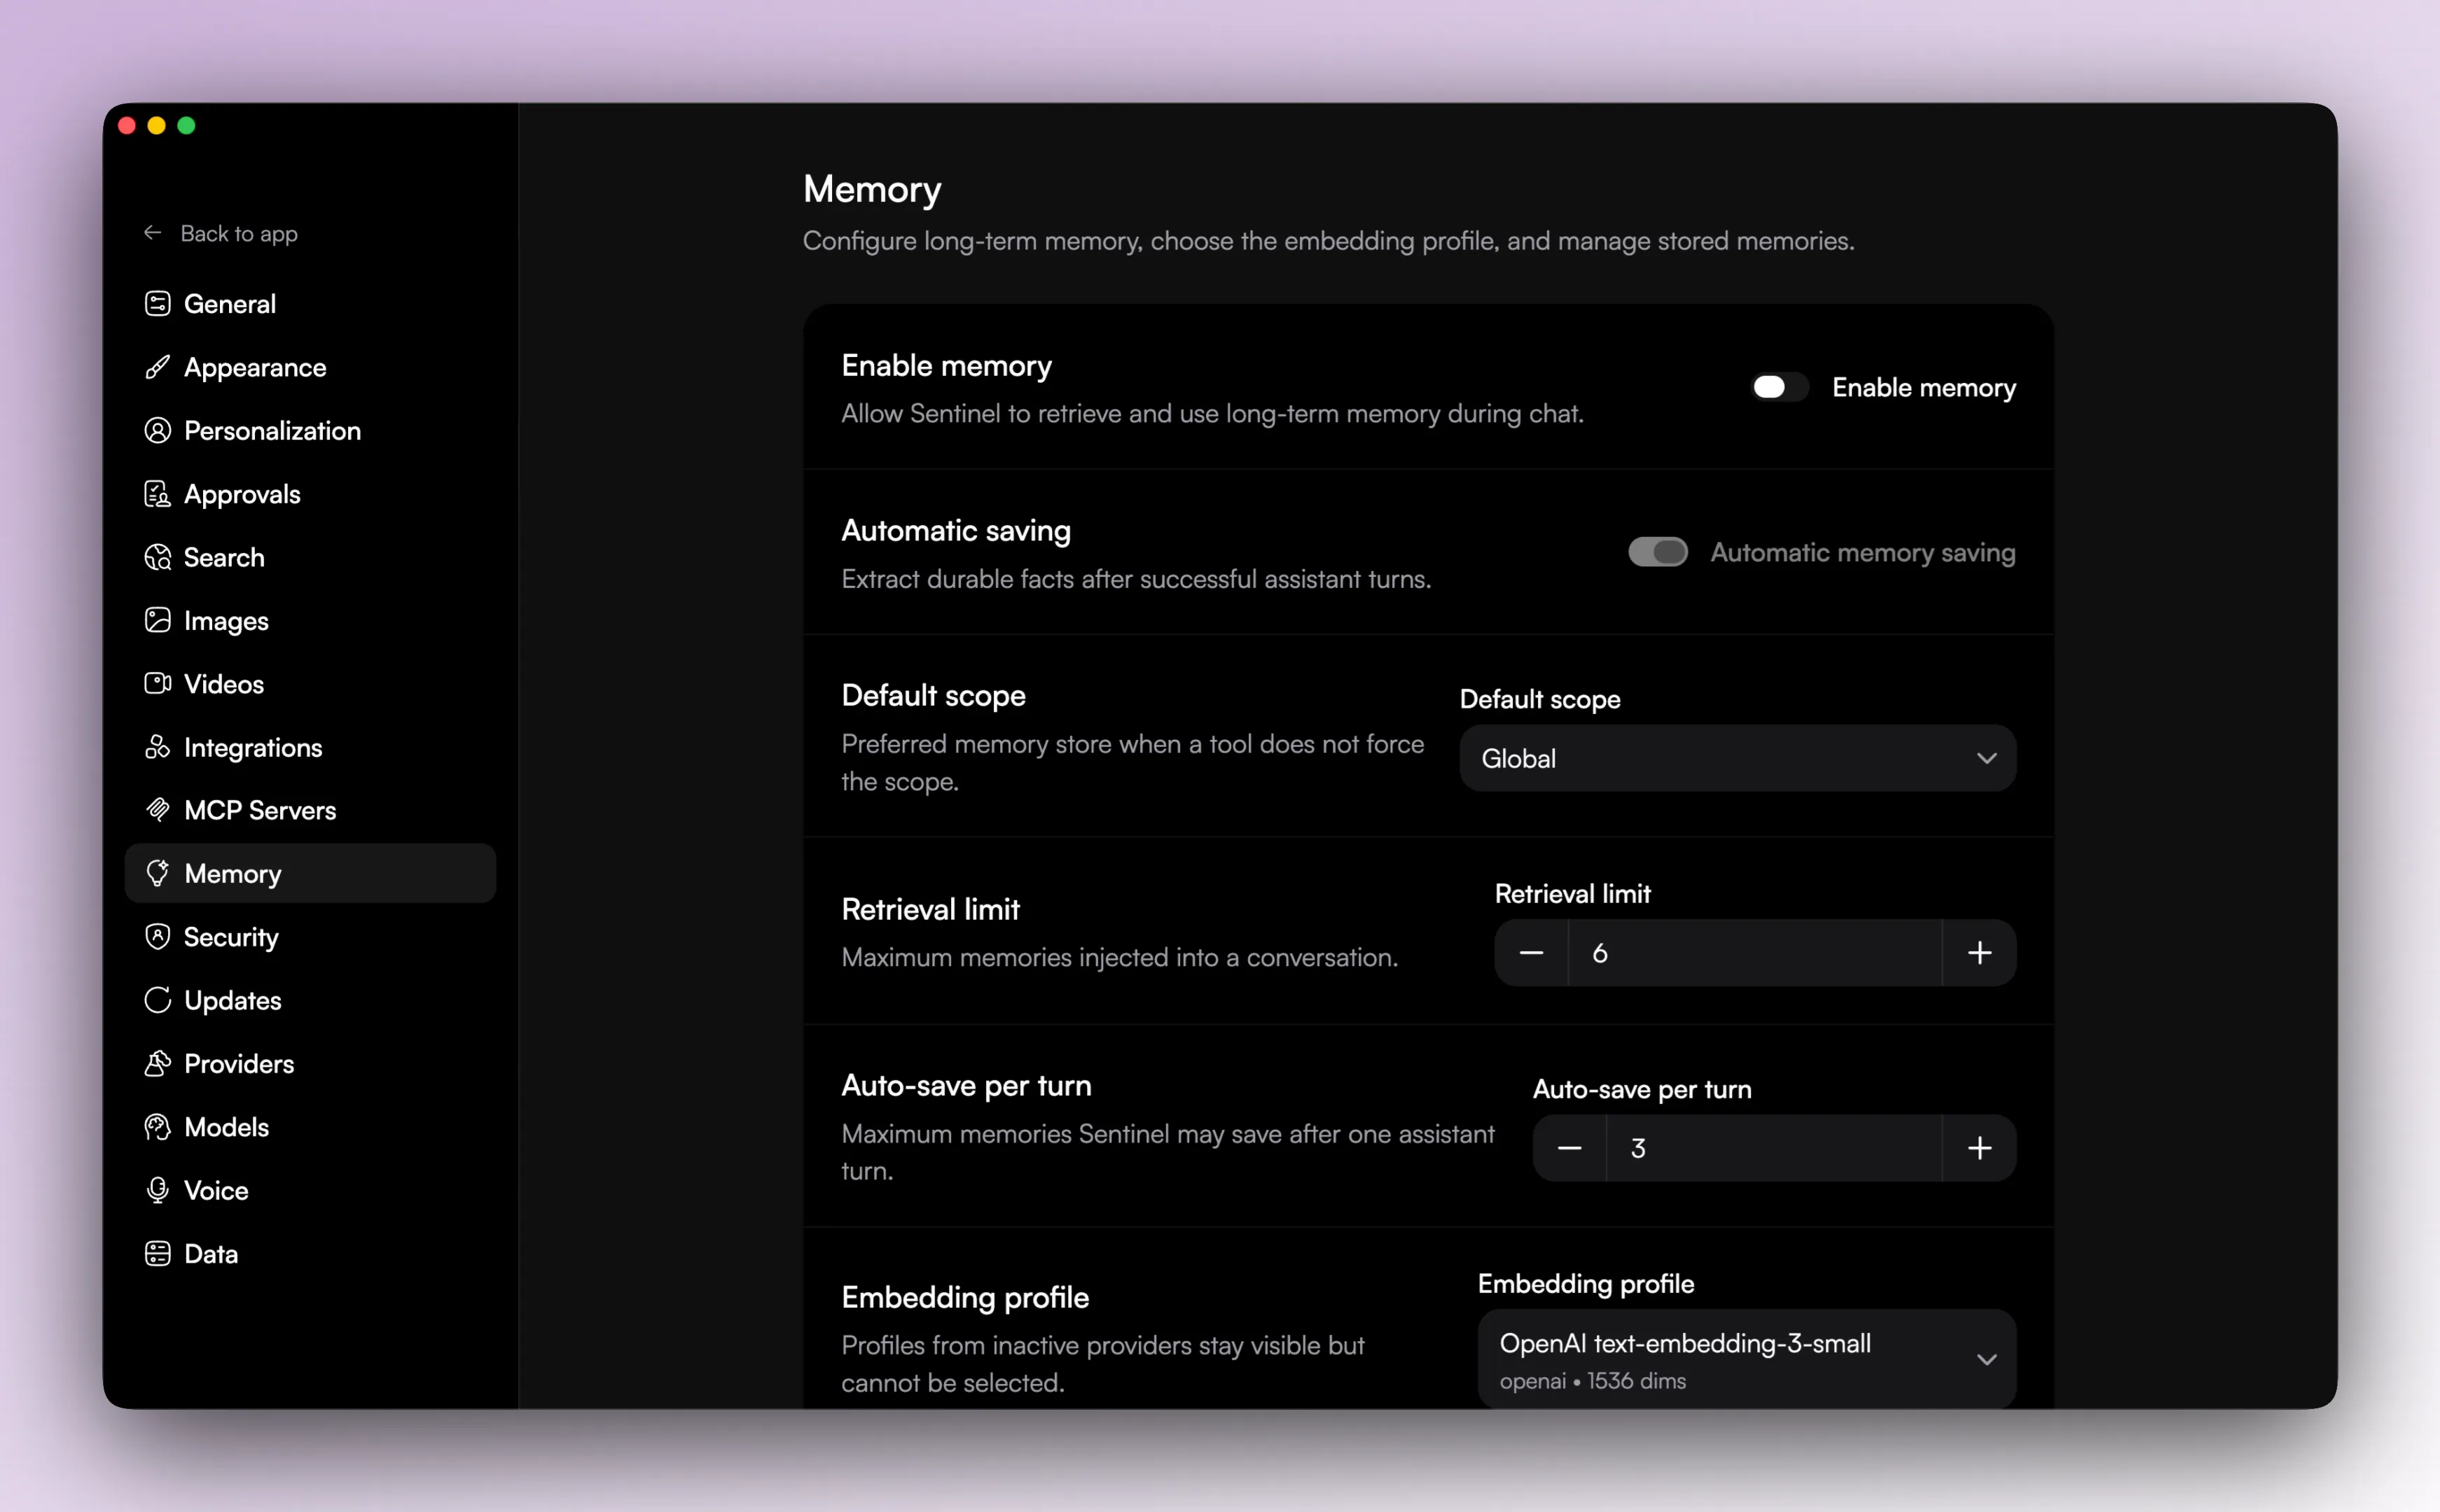Increase the Retrieval limit with plus button

pyautogui.click(x=1980, y=952)
